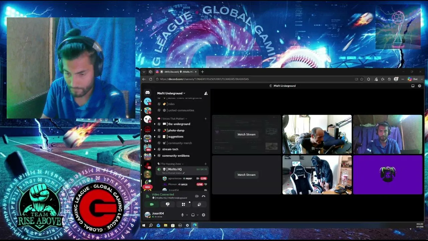Add a channel to The Yapping Zone
Screen dimensions: 428x241
(x=206, y=164)
